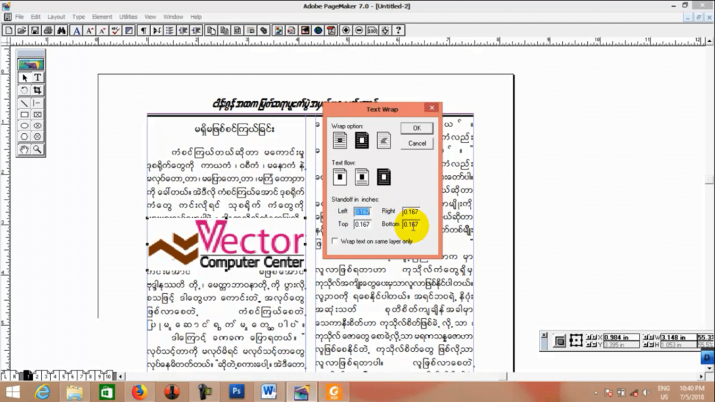Open the Layout menu
715x402 pixels.
[56, 17]
